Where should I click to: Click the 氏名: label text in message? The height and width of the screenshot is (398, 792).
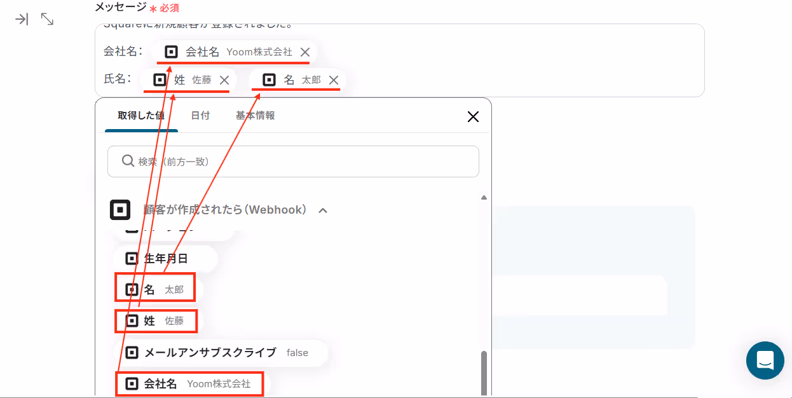(117, 79)
